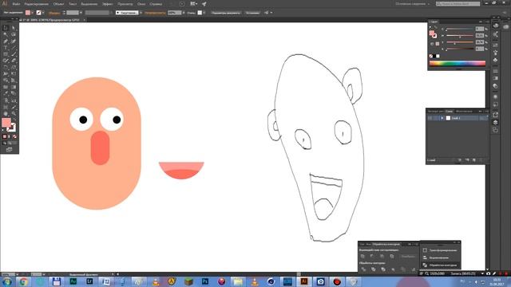Select the Selection (black arrow) tool
Image resolution: width=511 pixels, height=287 pixels.
tap(6, 28)
